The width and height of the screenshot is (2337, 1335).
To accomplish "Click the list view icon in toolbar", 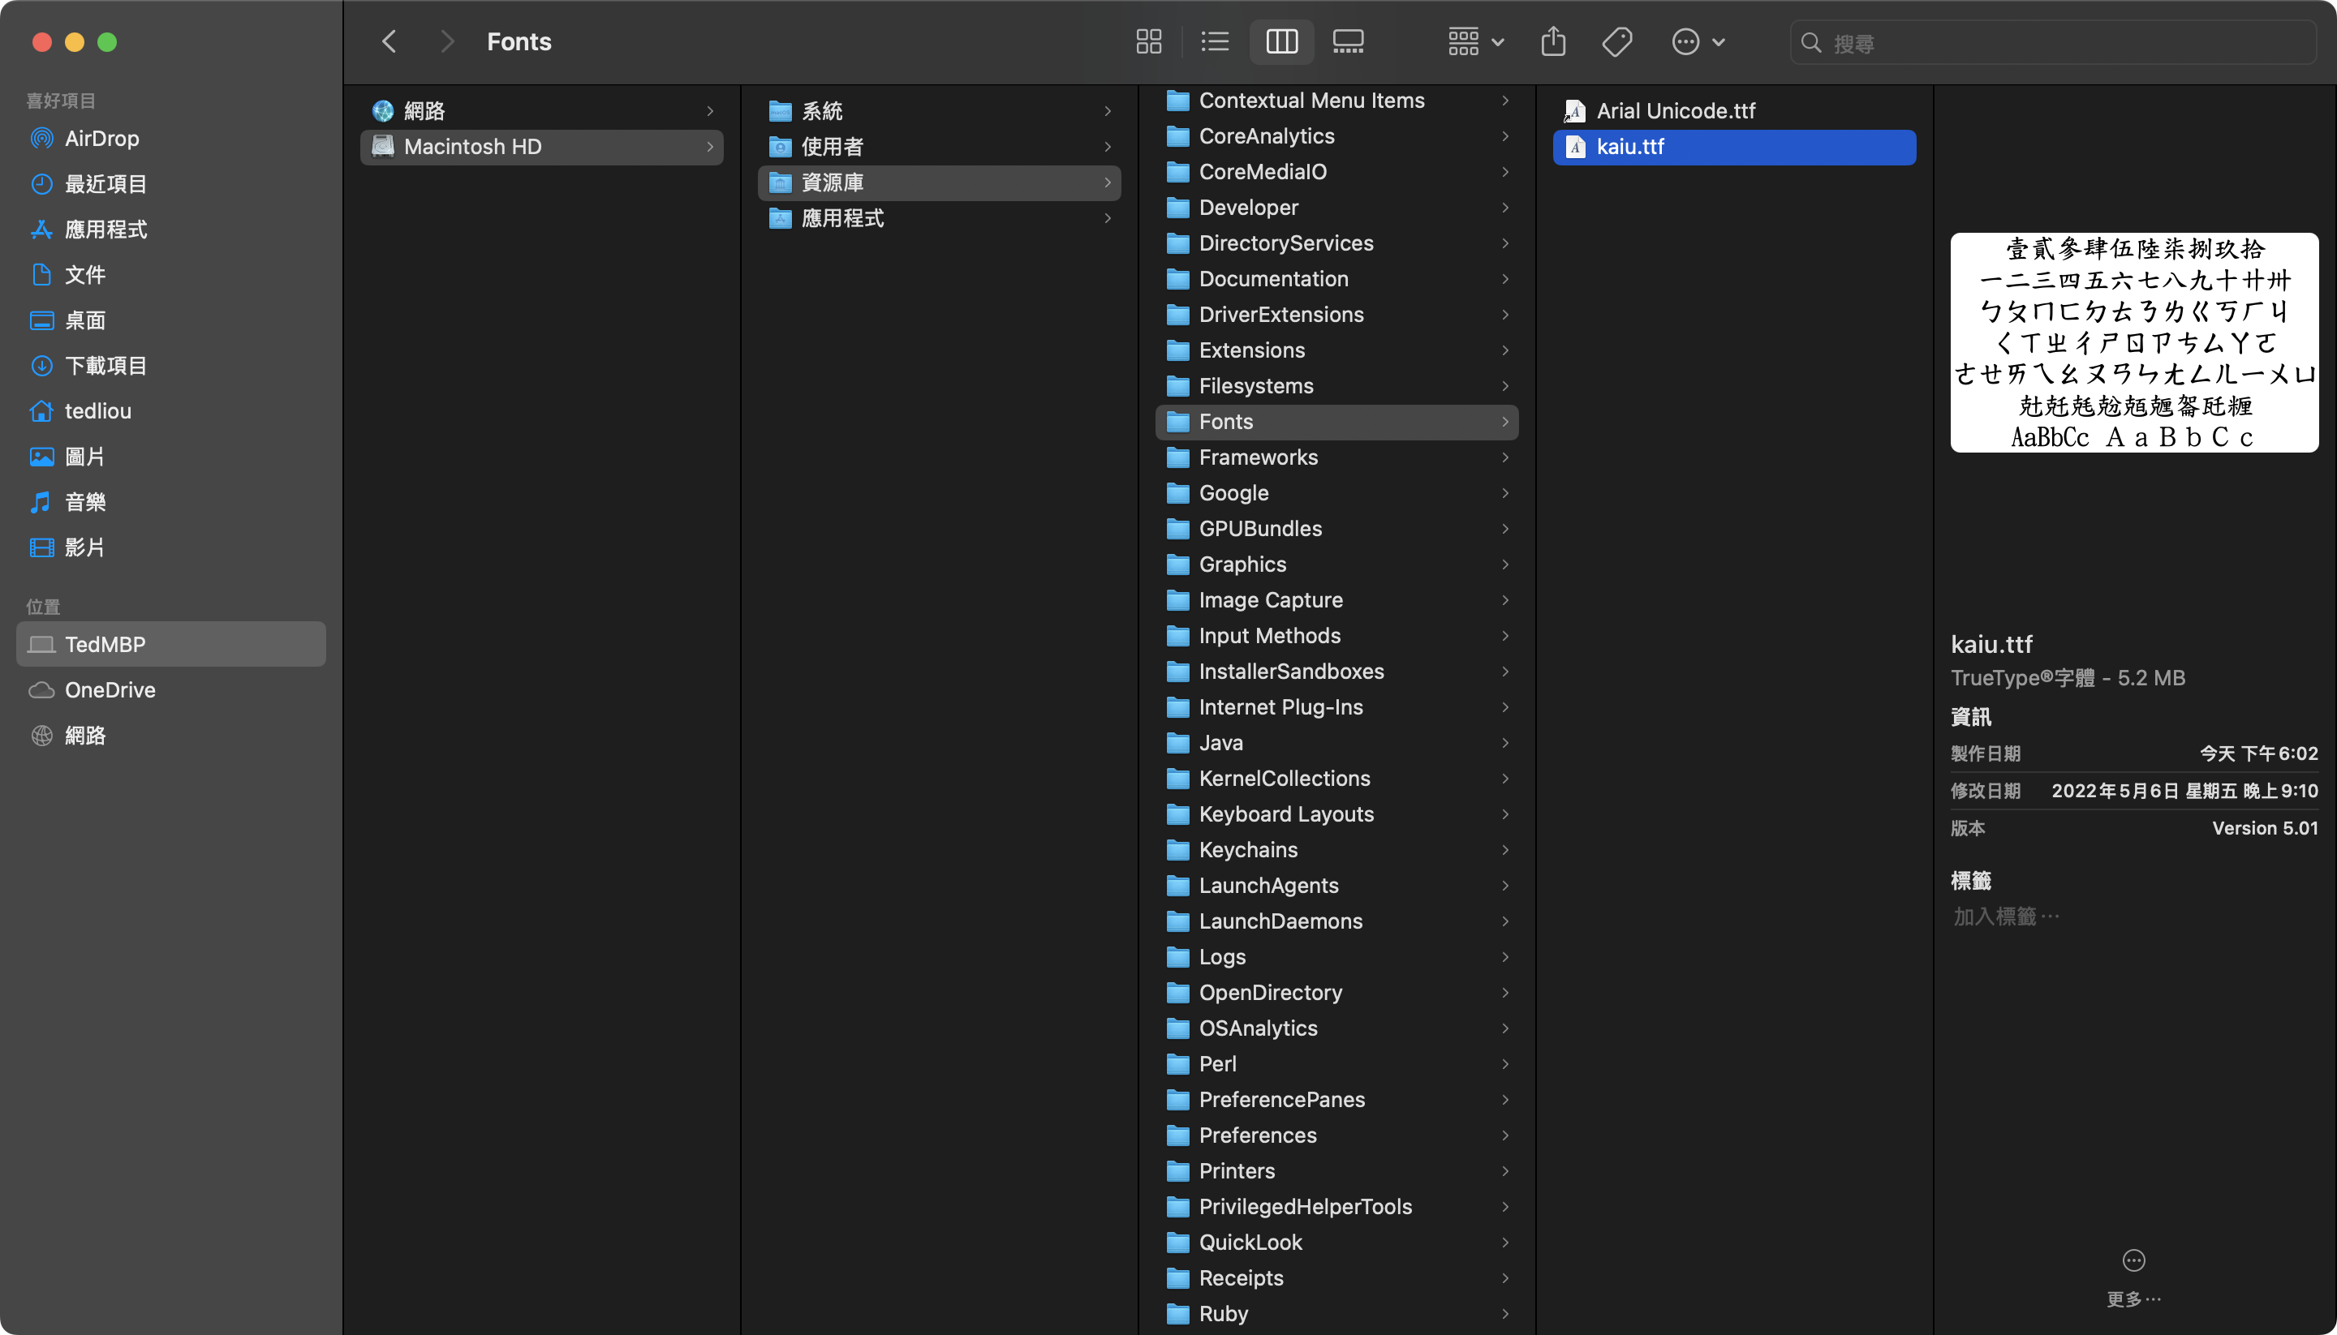I will tap(1216, 41).
